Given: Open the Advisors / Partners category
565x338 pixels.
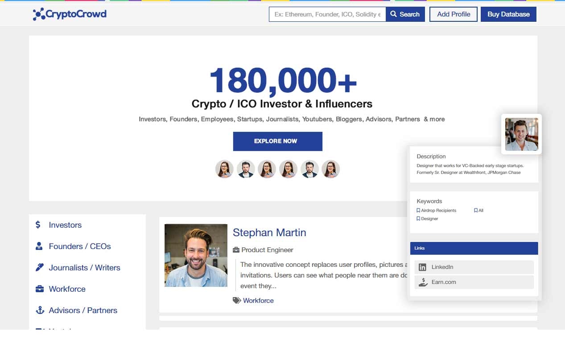Looking at the screenshot, I should (x=83, y=310).
